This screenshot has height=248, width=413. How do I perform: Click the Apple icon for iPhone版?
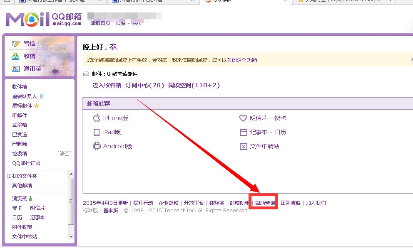coord(97,118)
